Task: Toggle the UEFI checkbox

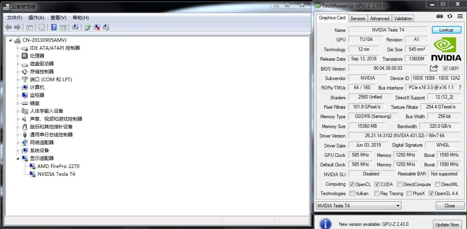Action: click(446, 68)
